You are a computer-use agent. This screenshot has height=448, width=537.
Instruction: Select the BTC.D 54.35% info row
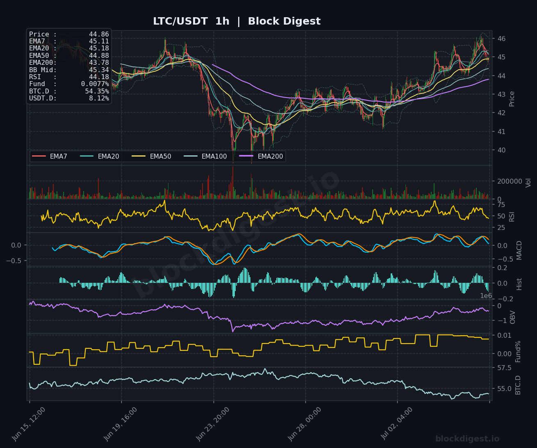click(x=69, y=91)
